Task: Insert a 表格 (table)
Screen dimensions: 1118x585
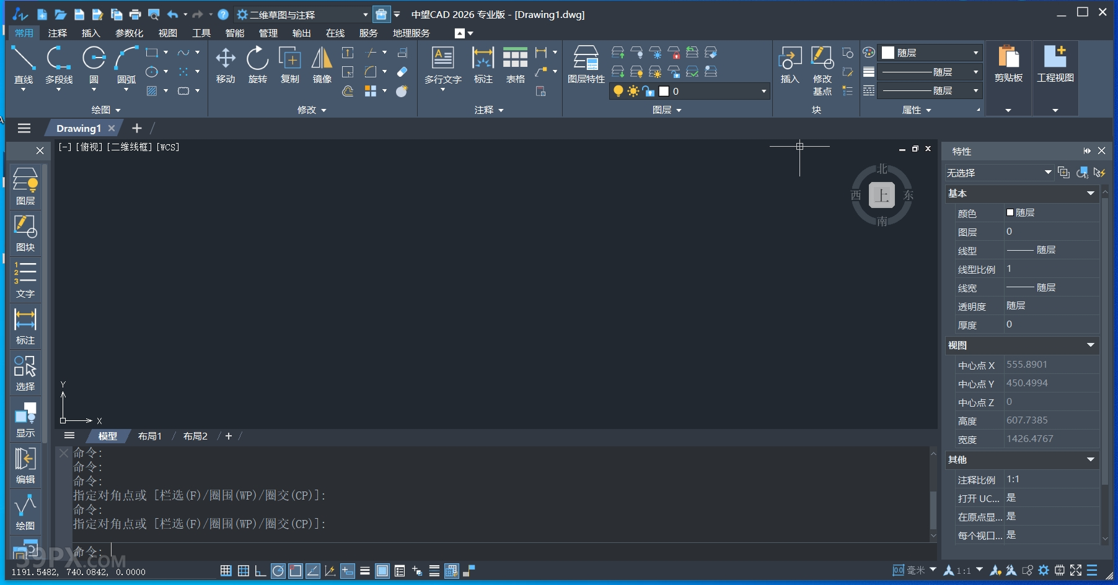Action: tap(515, 66)
